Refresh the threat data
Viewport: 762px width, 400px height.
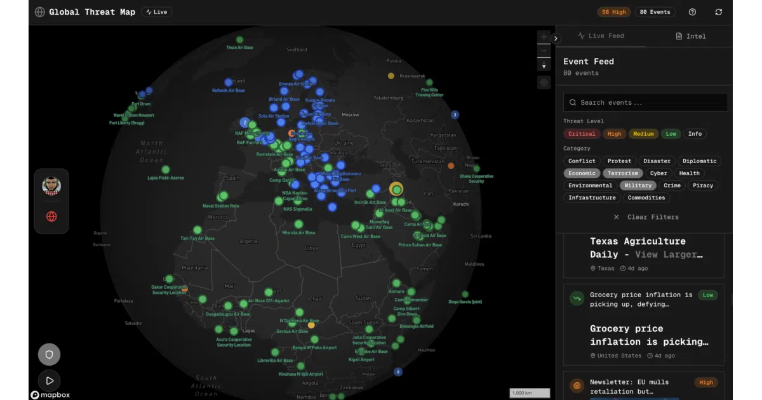click(719, 12)
